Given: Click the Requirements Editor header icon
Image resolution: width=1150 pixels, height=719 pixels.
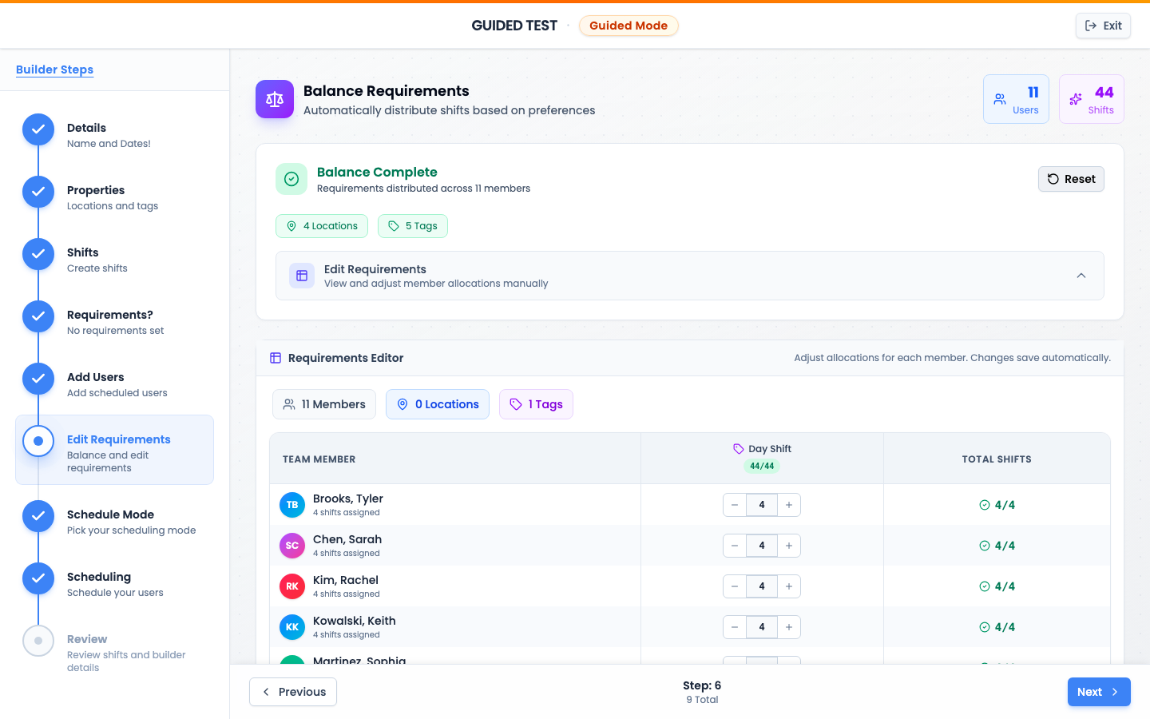Looking at the screenshot, I should pos(276,358).
